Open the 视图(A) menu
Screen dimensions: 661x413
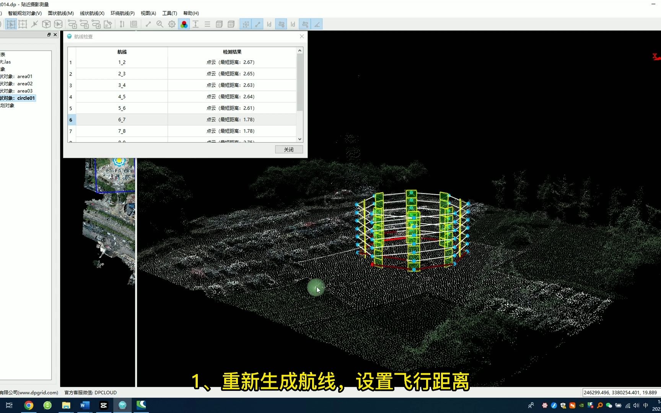[148, 13]
